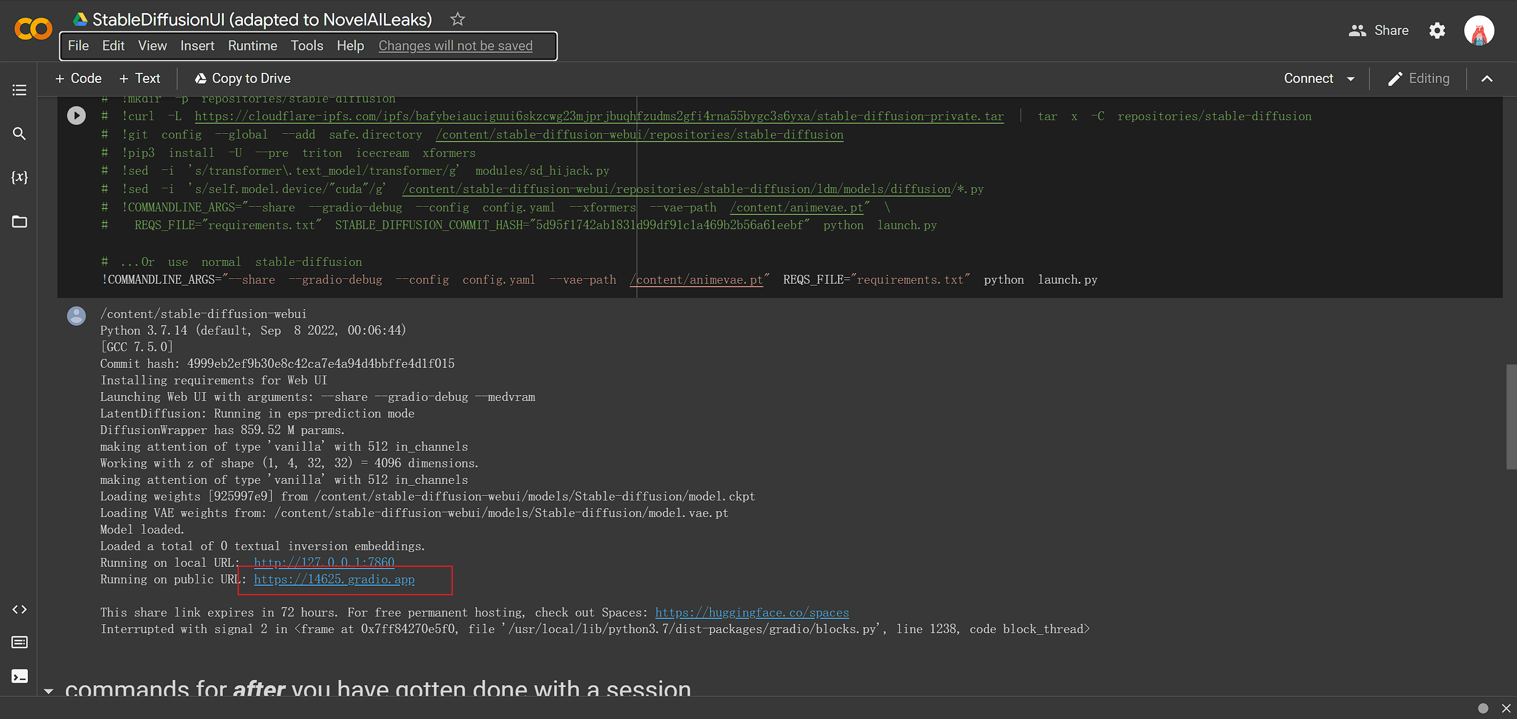This screenshot has height=719, width=1517.
Task: Collapse the header with the chevron arrow
Action: coord(1487,79)
